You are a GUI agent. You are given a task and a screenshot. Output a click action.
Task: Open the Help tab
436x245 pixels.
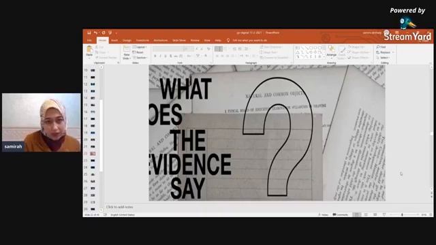click(x=218, y=41)
